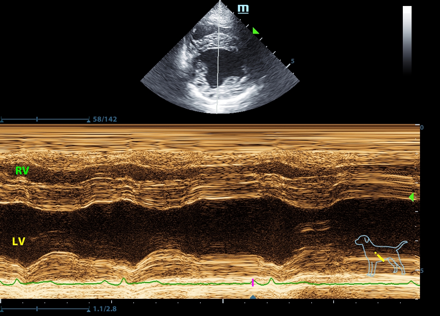Select the green focus triangle on the sector
Image resolution: width=440 pixels, height=316 pixels.
click(255, 31)
